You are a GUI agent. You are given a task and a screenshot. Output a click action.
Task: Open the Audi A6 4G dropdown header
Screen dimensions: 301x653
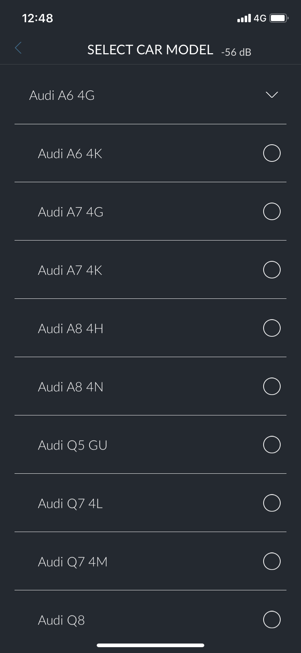pyautogui.click(x=62, y=95)
